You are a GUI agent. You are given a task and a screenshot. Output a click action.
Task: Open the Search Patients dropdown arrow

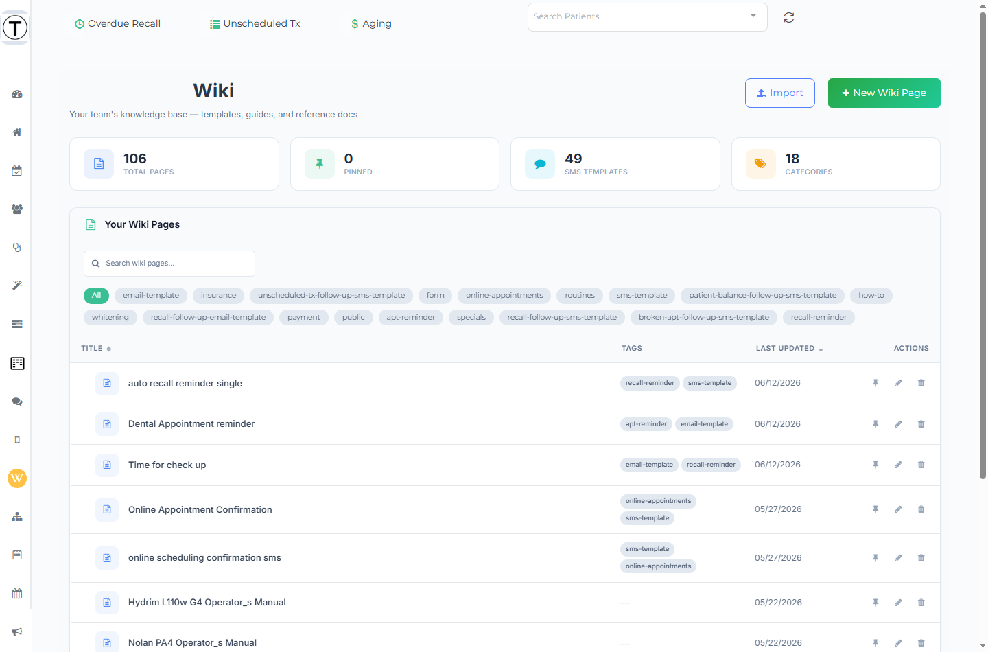[x=753, y=16]
